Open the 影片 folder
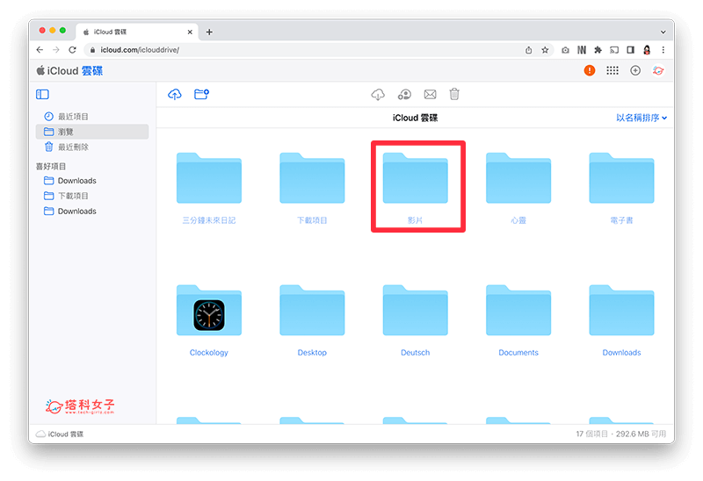Viewport: 703px width, 481px height. [x=415, y=188]
